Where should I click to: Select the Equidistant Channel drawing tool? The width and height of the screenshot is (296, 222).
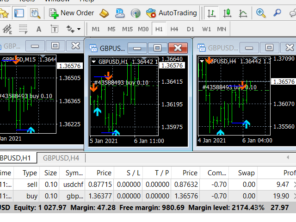pyautogui.click(x=7, y=29)
